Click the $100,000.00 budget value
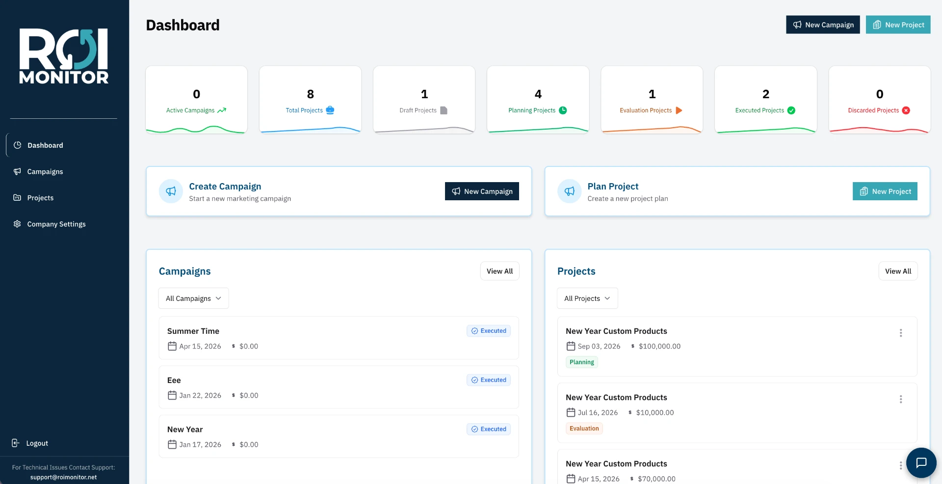 click(659, 346)
